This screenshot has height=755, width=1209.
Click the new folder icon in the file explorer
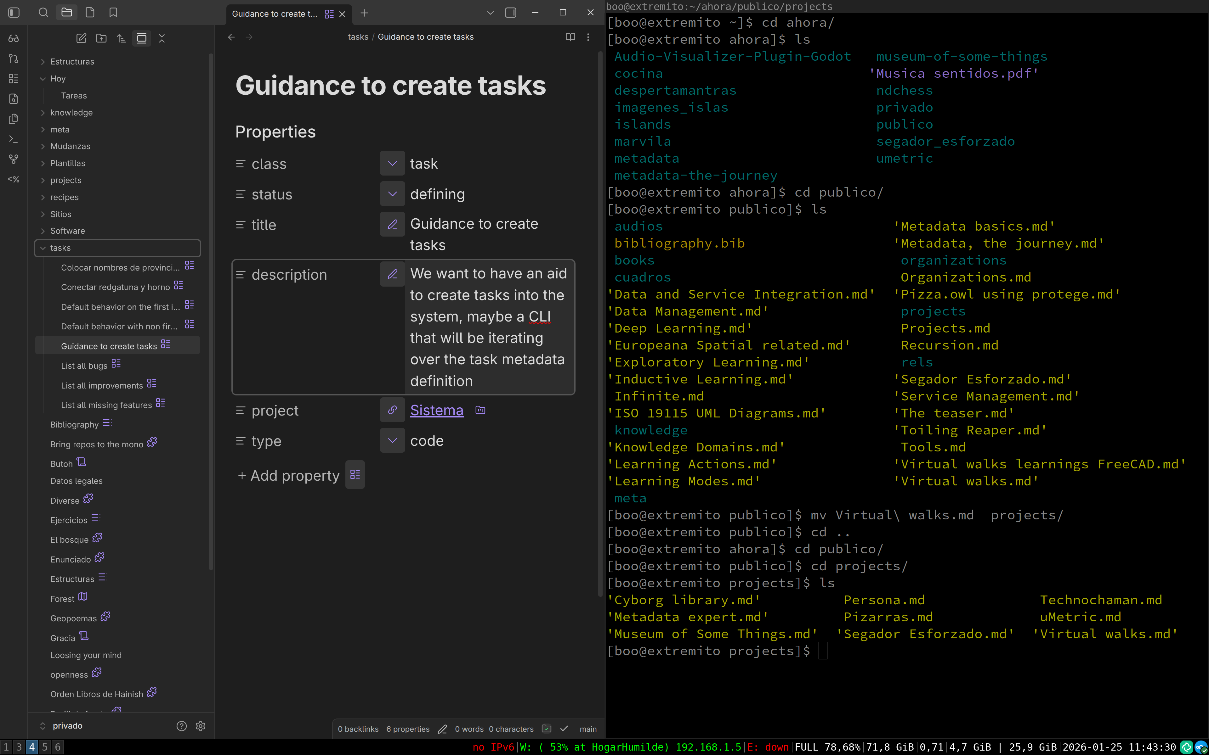[101, 38]
